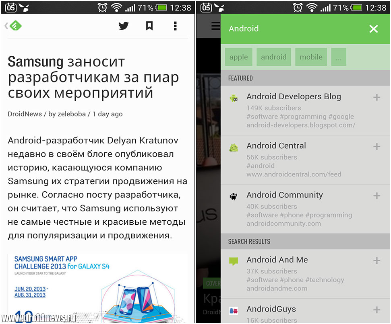This screenshot has width=391, height=324.
Task: Share article via Twitter bird icon
Action: pyautogui.click(x=124, y=26)
